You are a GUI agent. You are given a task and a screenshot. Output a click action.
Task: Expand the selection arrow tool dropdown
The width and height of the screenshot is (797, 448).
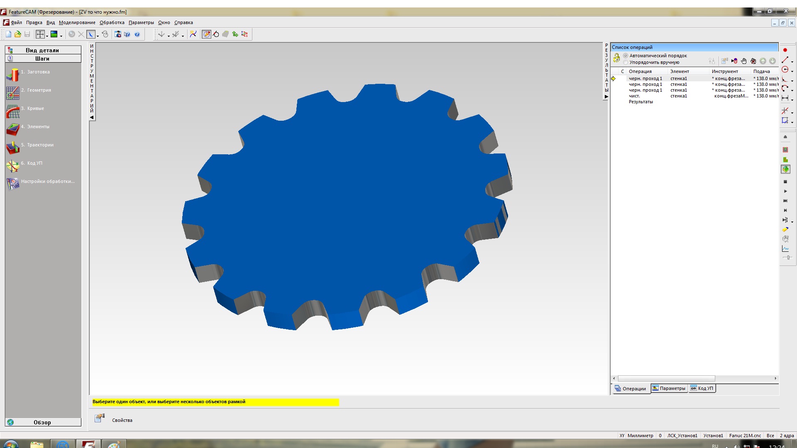(98, 36)
